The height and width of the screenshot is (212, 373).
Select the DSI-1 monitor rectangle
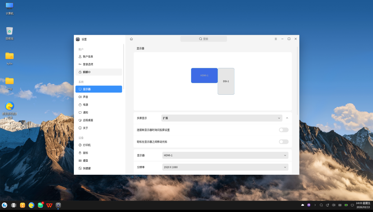pyautogui.click(x=226, y=81)
